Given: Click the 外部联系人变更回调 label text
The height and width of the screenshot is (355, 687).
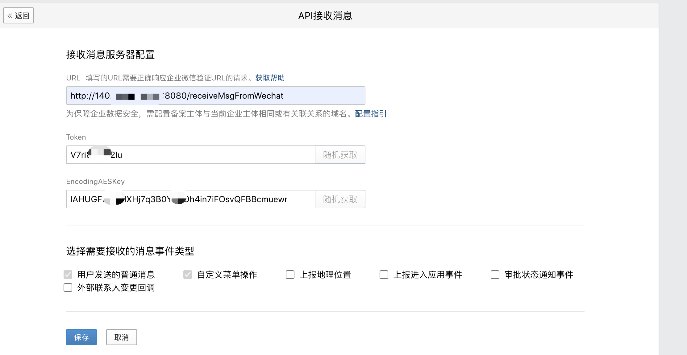Looking at the screenshot, I should 116,288.
